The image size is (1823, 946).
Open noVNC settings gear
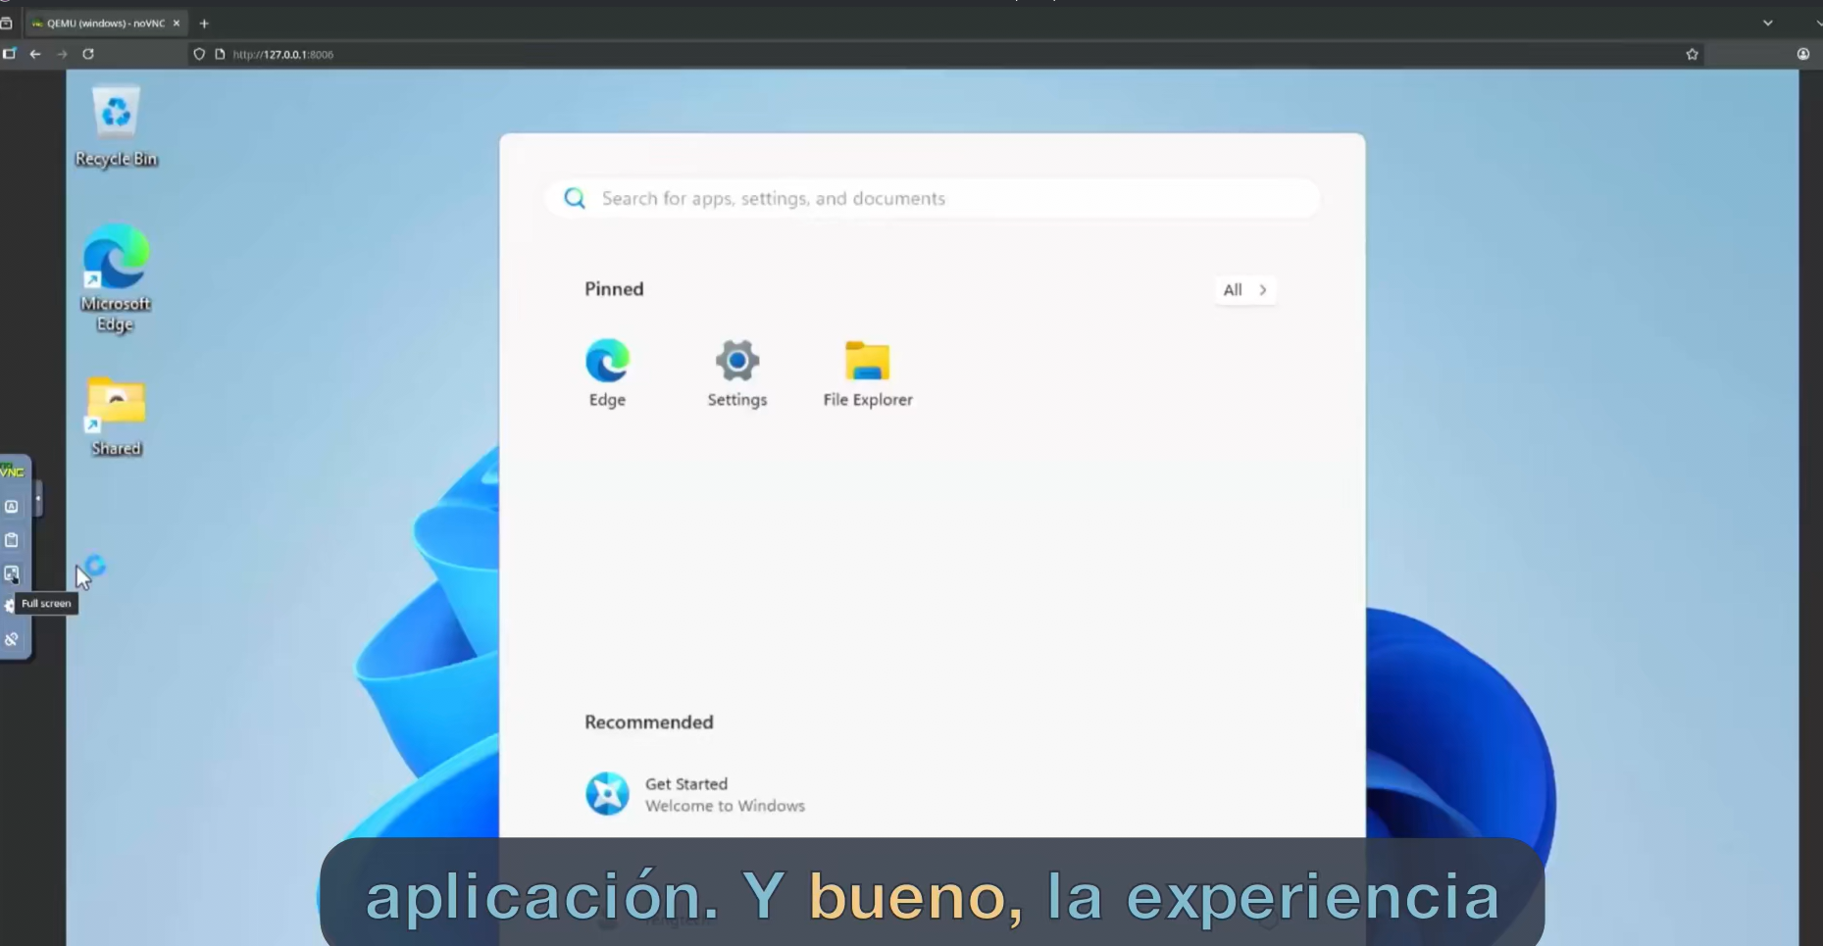(x=10, y=606)
